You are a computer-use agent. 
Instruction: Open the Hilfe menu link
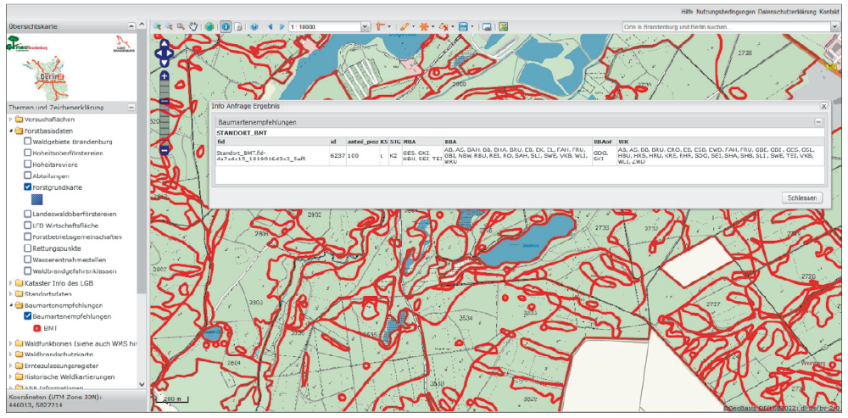pos(687,11)
